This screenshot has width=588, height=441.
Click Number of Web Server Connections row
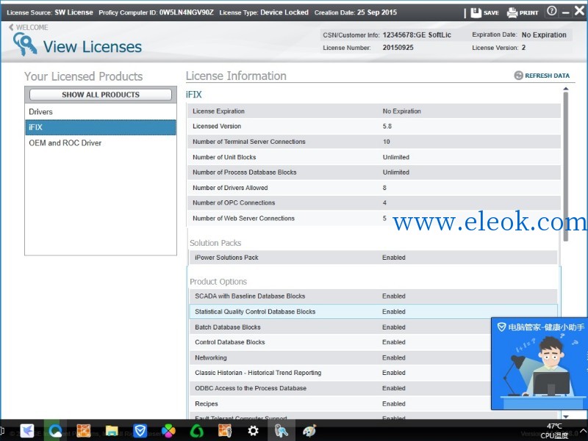[x=373, y=218]
